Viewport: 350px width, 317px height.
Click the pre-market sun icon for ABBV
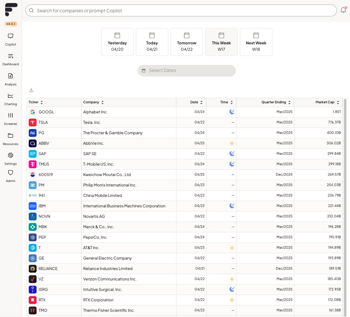click(232, 143)
